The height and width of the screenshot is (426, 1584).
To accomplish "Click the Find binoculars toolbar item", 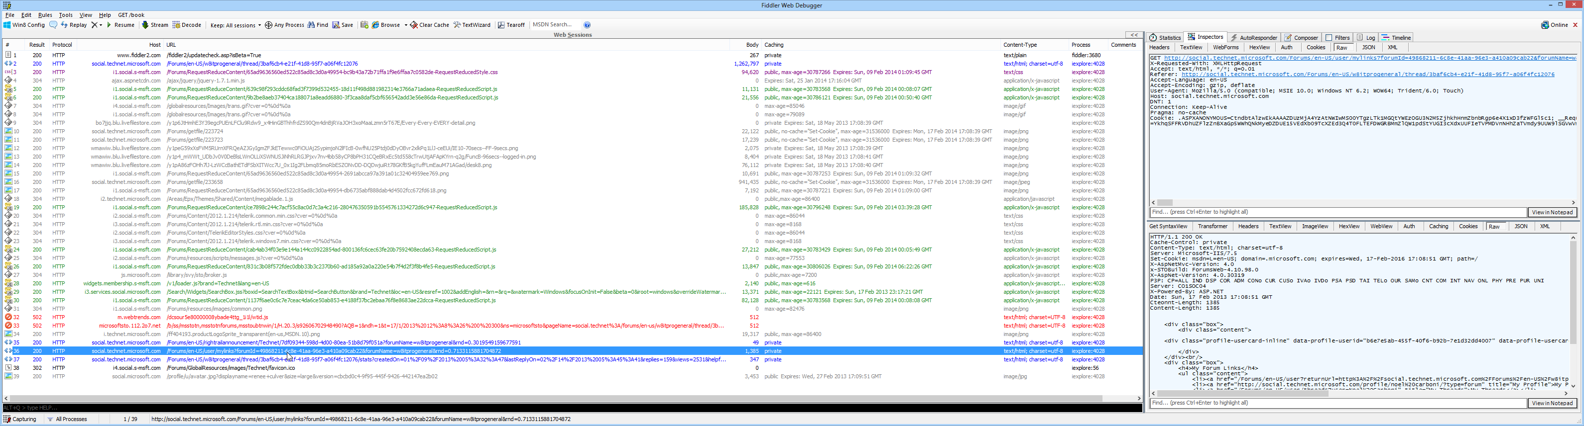I will (318, 25).
